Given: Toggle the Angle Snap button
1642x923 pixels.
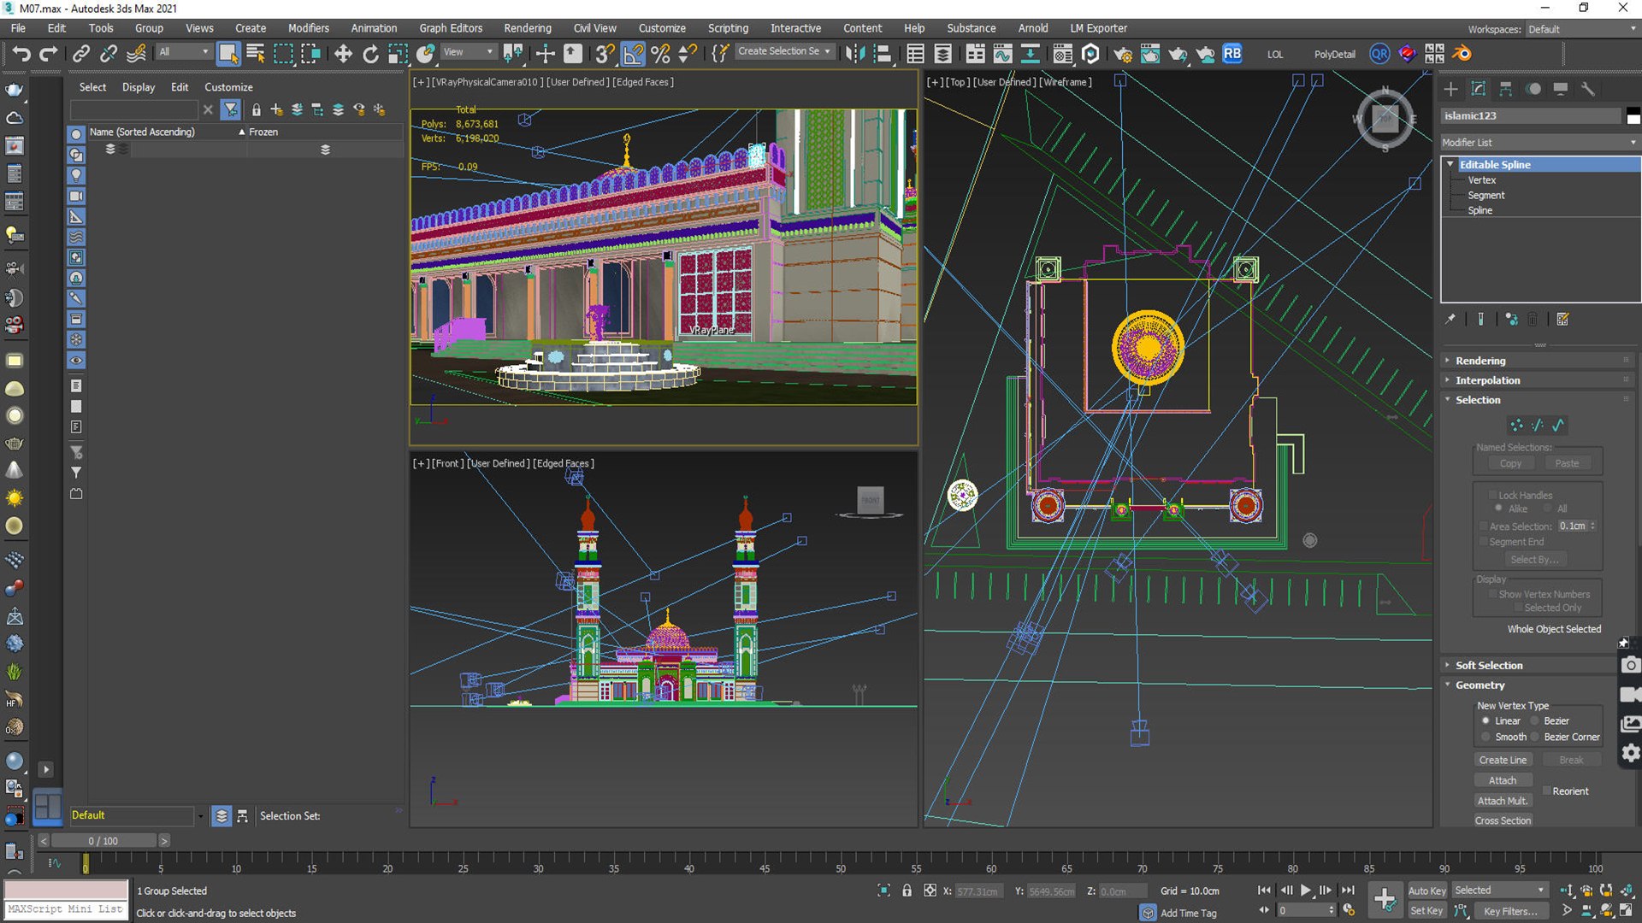Looking at the screenshot, I should pyautogui.click(x=633, y=54).
